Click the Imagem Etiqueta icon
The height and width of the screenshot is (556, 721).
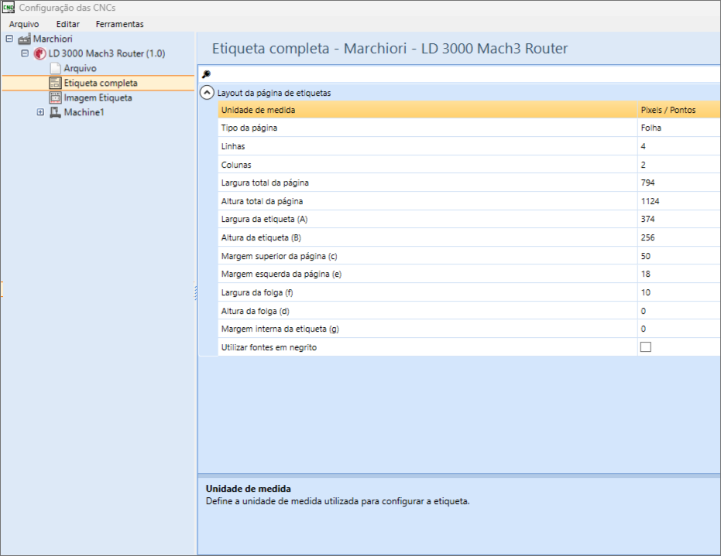pyautogui.click(x=55, y=97)
